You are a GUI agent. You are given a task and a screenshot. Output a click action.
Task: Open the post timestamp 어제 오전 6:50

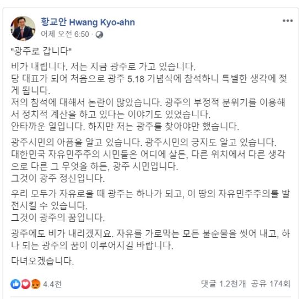pyautogui.click(x=65, y=34)
